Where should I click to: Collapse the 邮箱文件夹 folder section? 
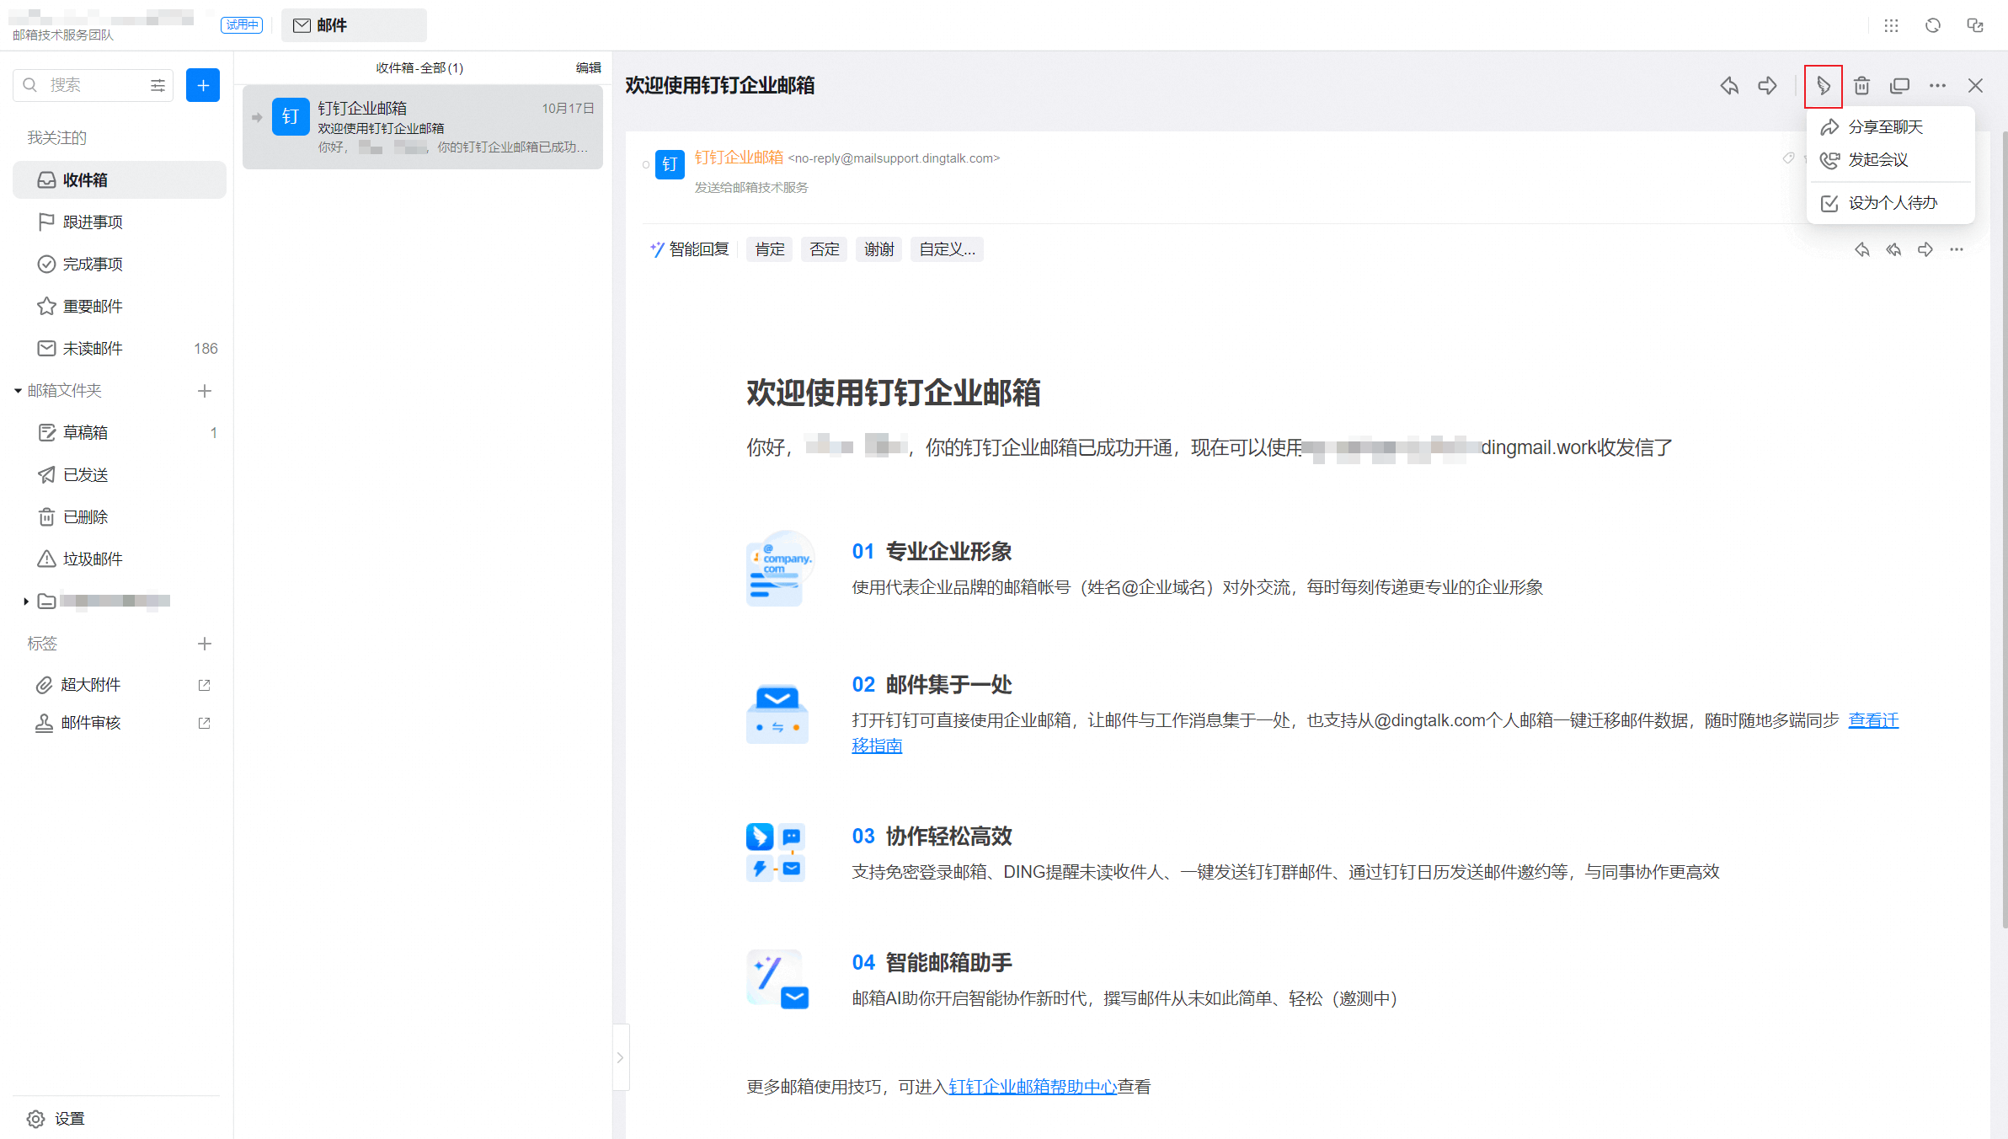pos(16,390)
